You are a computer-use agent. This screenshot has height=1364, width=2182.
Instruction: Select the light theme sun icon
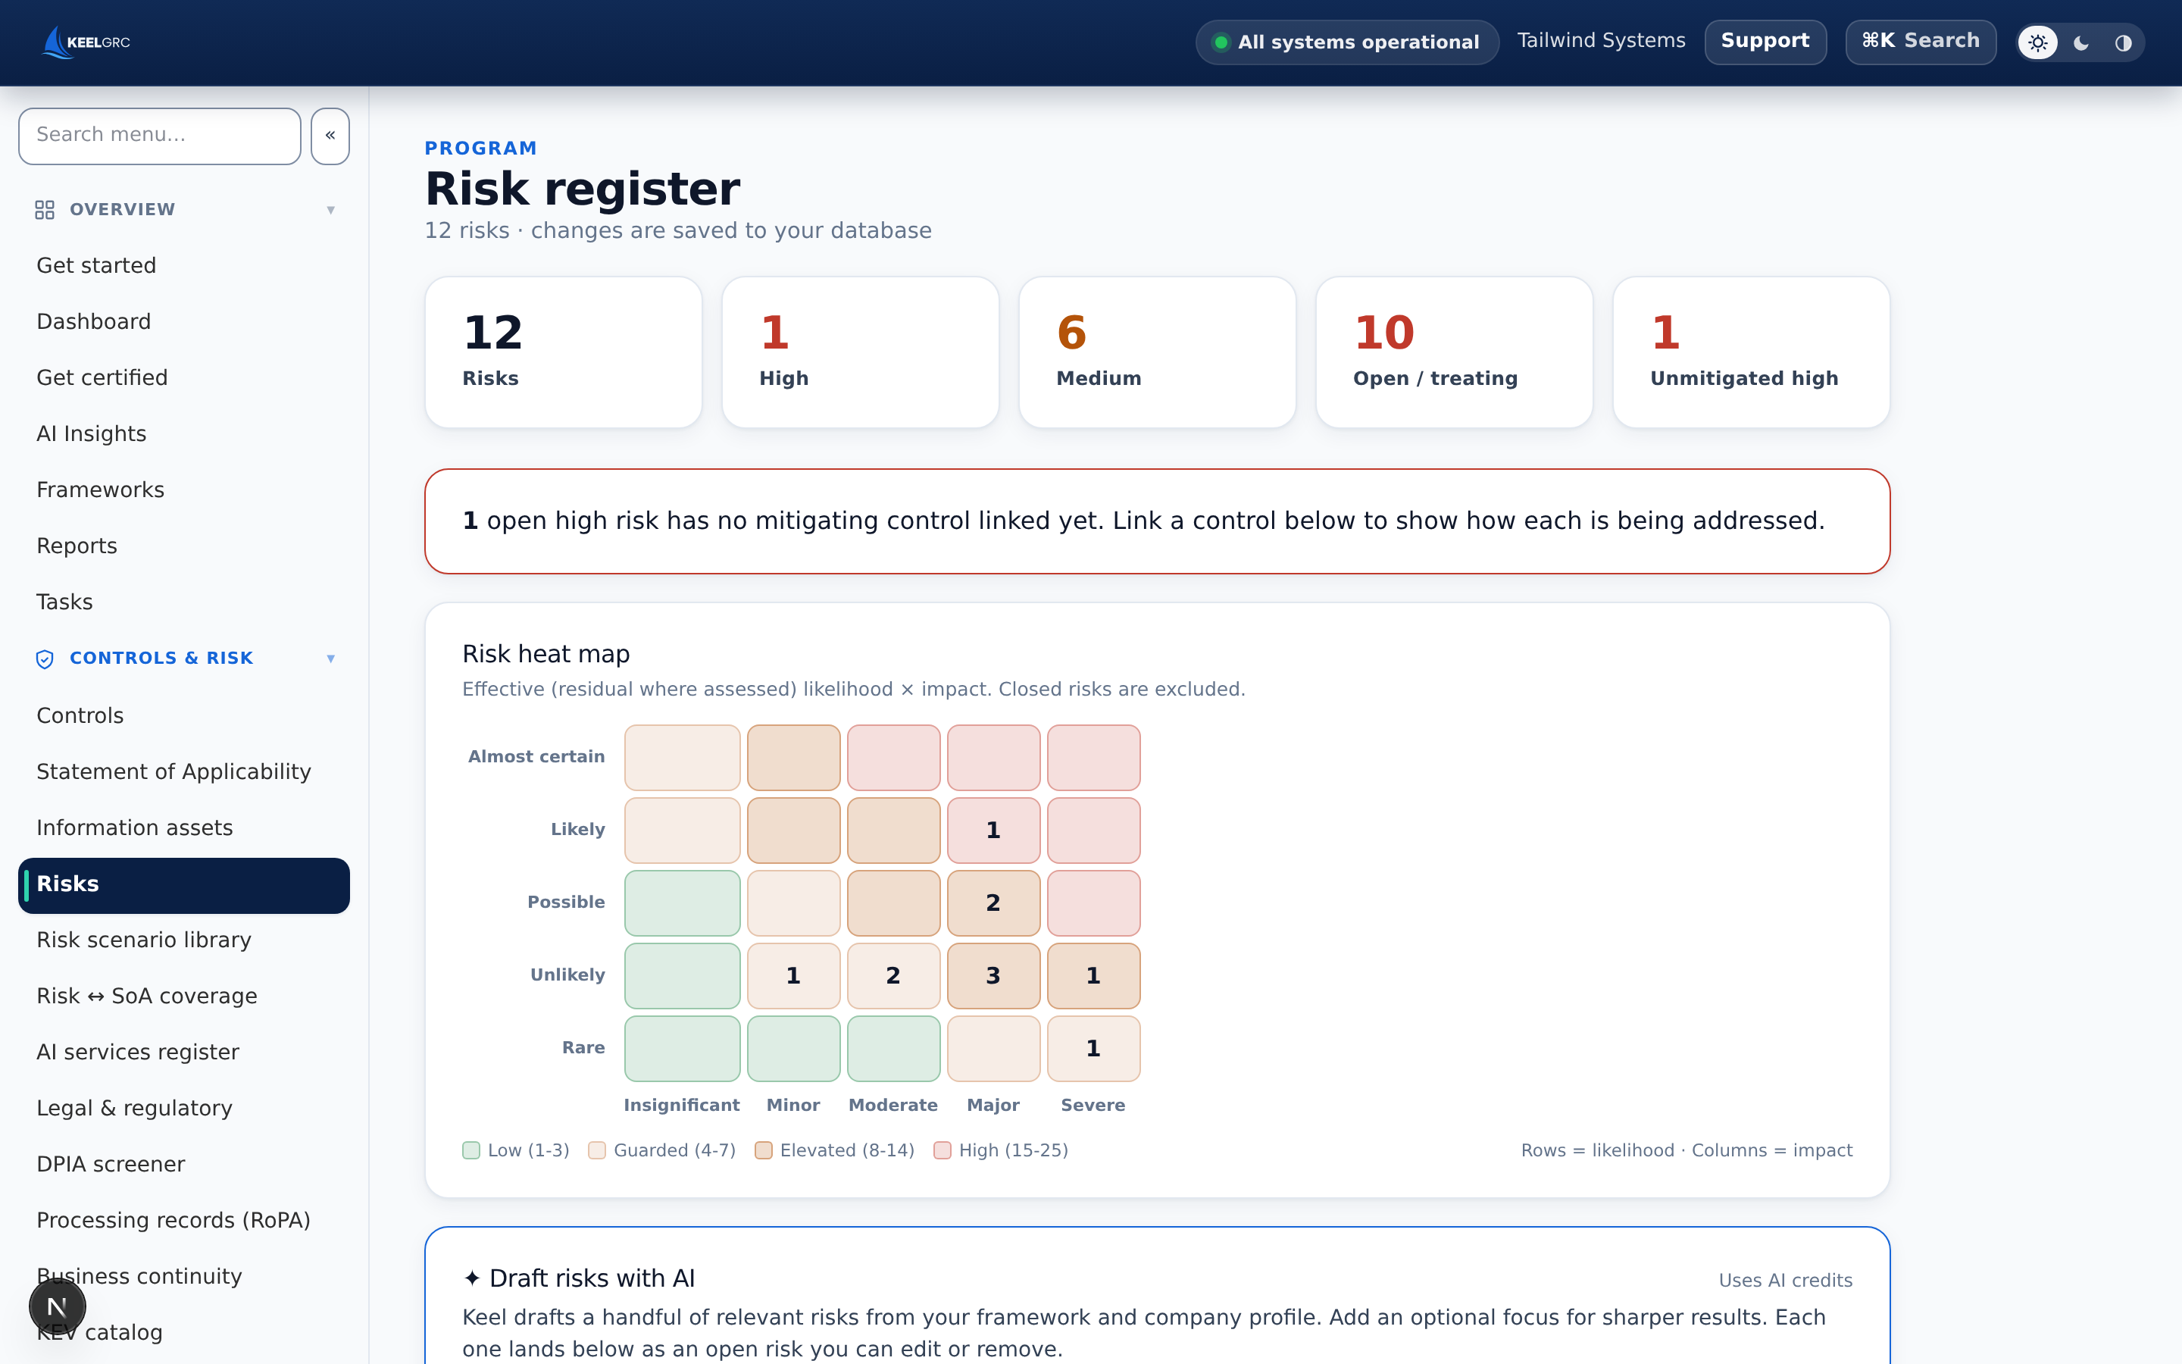tap(2038, 42)
